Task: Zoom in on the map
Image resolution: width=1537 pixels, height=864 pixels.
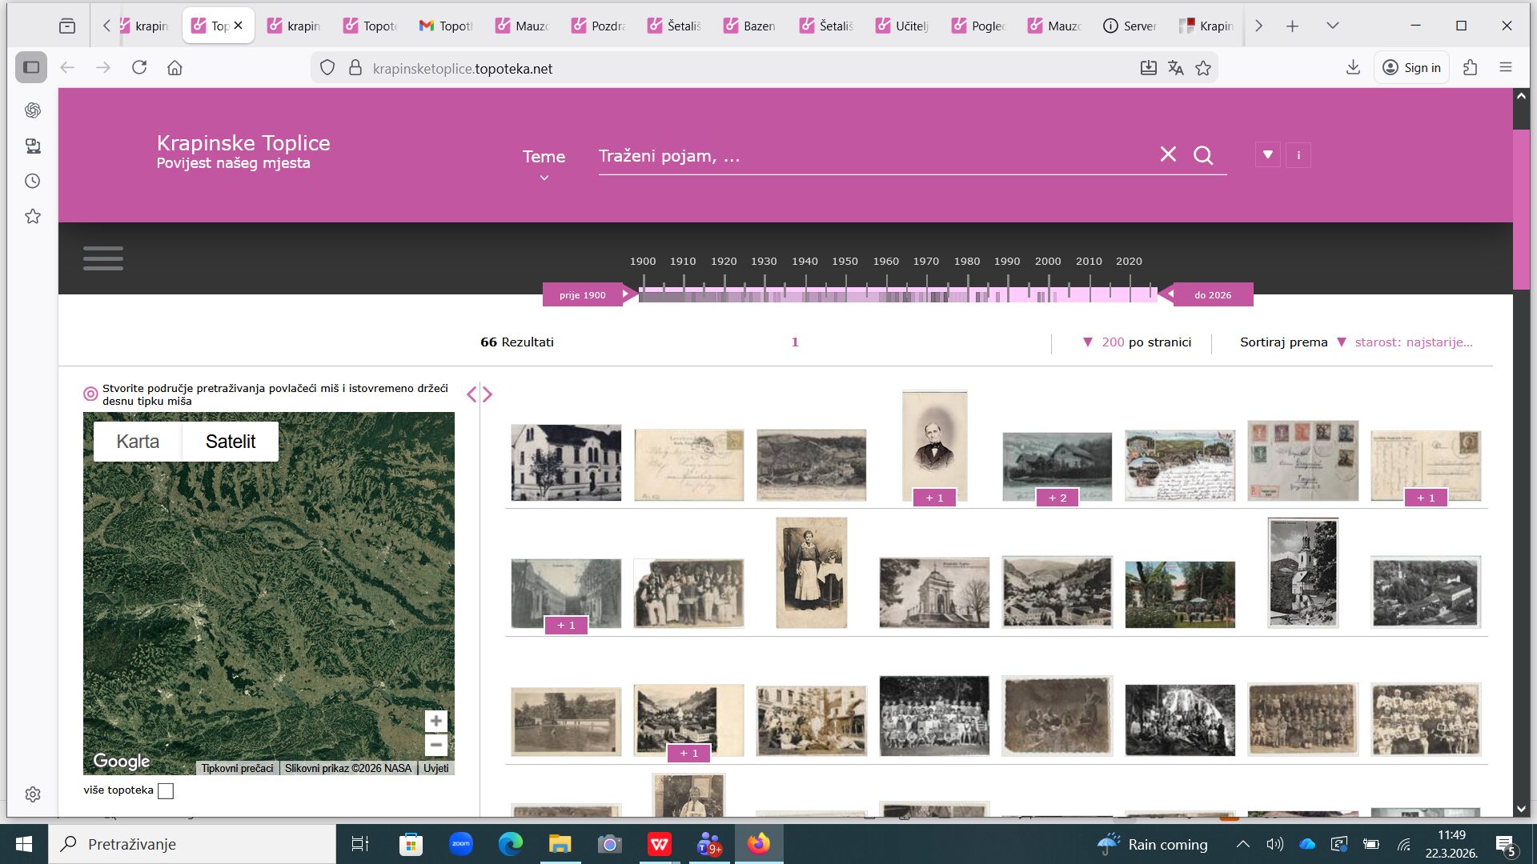Action: 435,721
